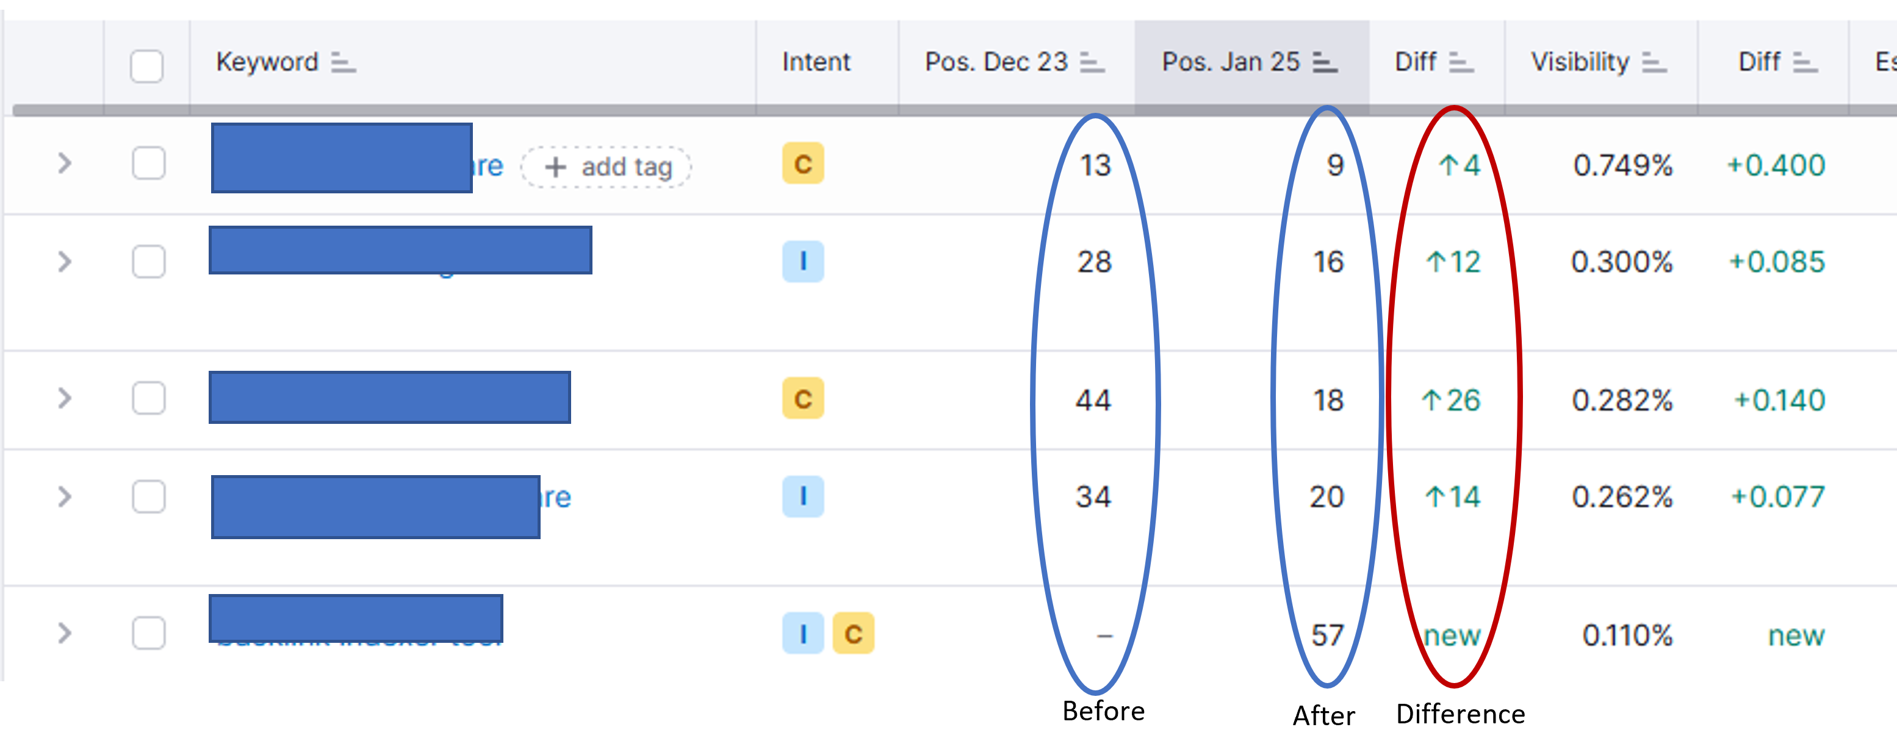Check the first keyword row checkbox

[x=149, y=163]
